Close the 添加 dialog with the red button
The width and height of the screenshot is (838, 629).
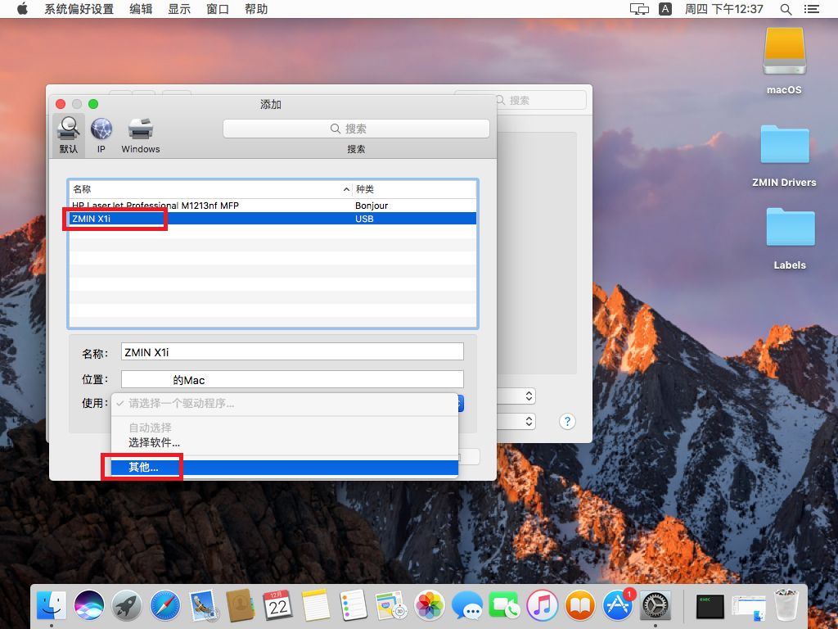tap(61, 104)
